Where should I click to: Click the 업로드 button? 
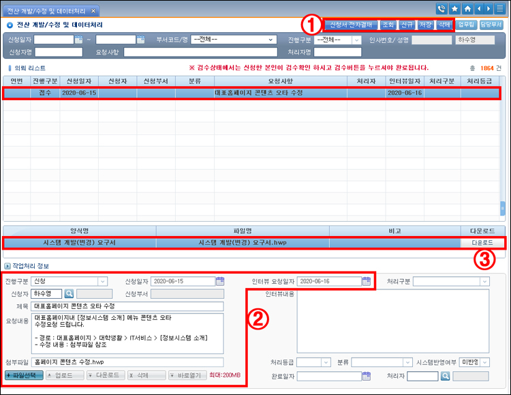(x=65, y=375)
